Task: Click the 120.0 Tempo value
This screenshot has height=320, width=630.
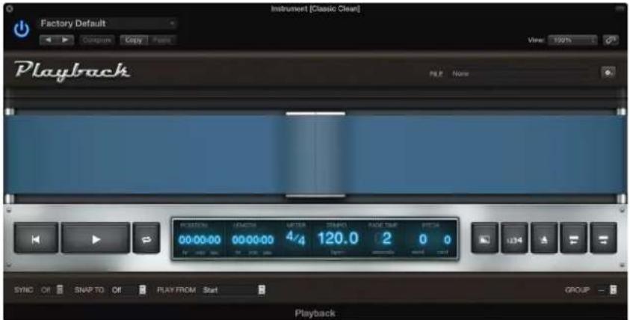Action: coord(338,239)
